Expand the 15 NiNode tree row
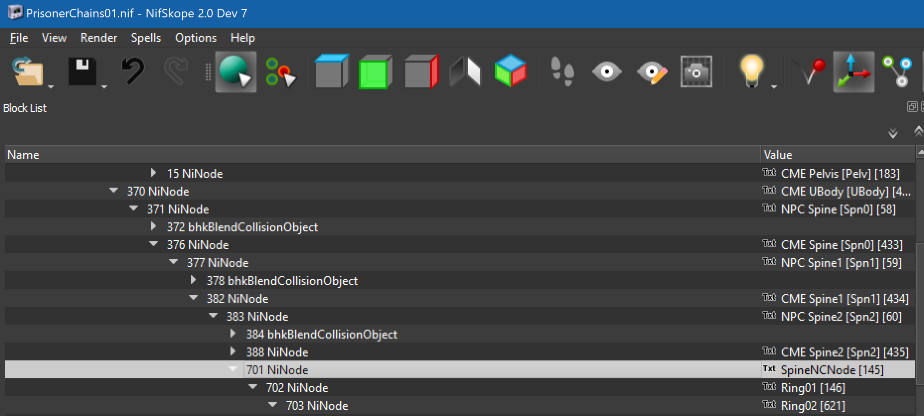924x416 pixels. pos(154,172)
